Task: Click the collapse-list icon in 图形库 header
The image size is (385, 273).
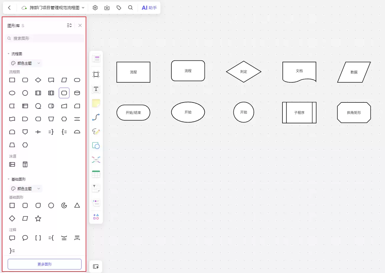Action: (x=69, y=25)
